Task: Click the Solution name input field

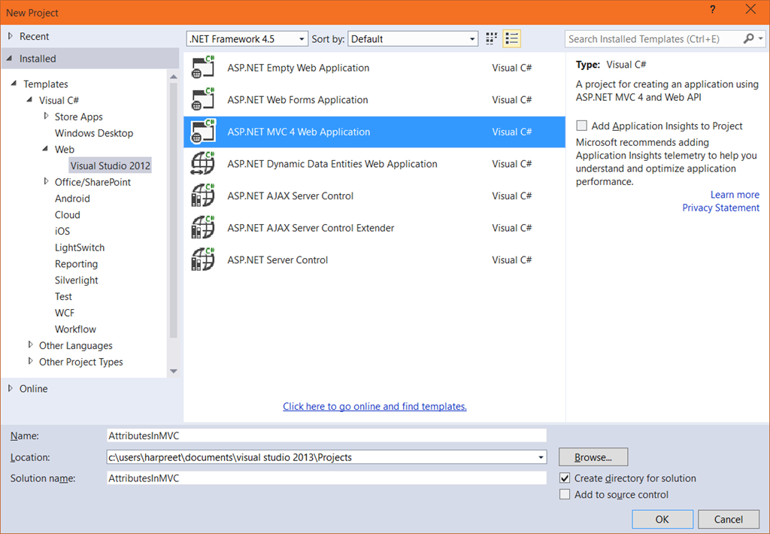Action: point(326,478)
